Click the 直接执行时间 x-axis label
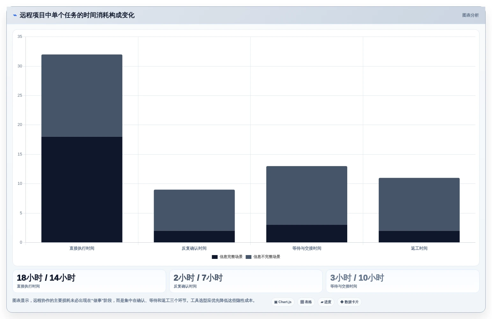 pyautogui.click(x=82, y=248)
